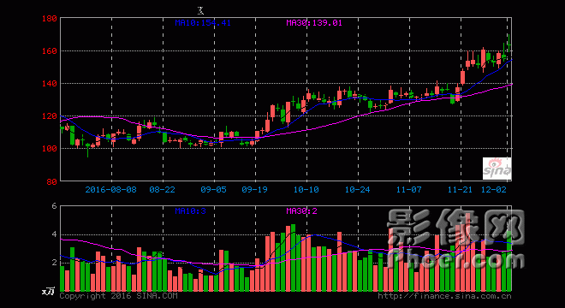Click the MA30:139.01 price label

click(x=314, y=23)
